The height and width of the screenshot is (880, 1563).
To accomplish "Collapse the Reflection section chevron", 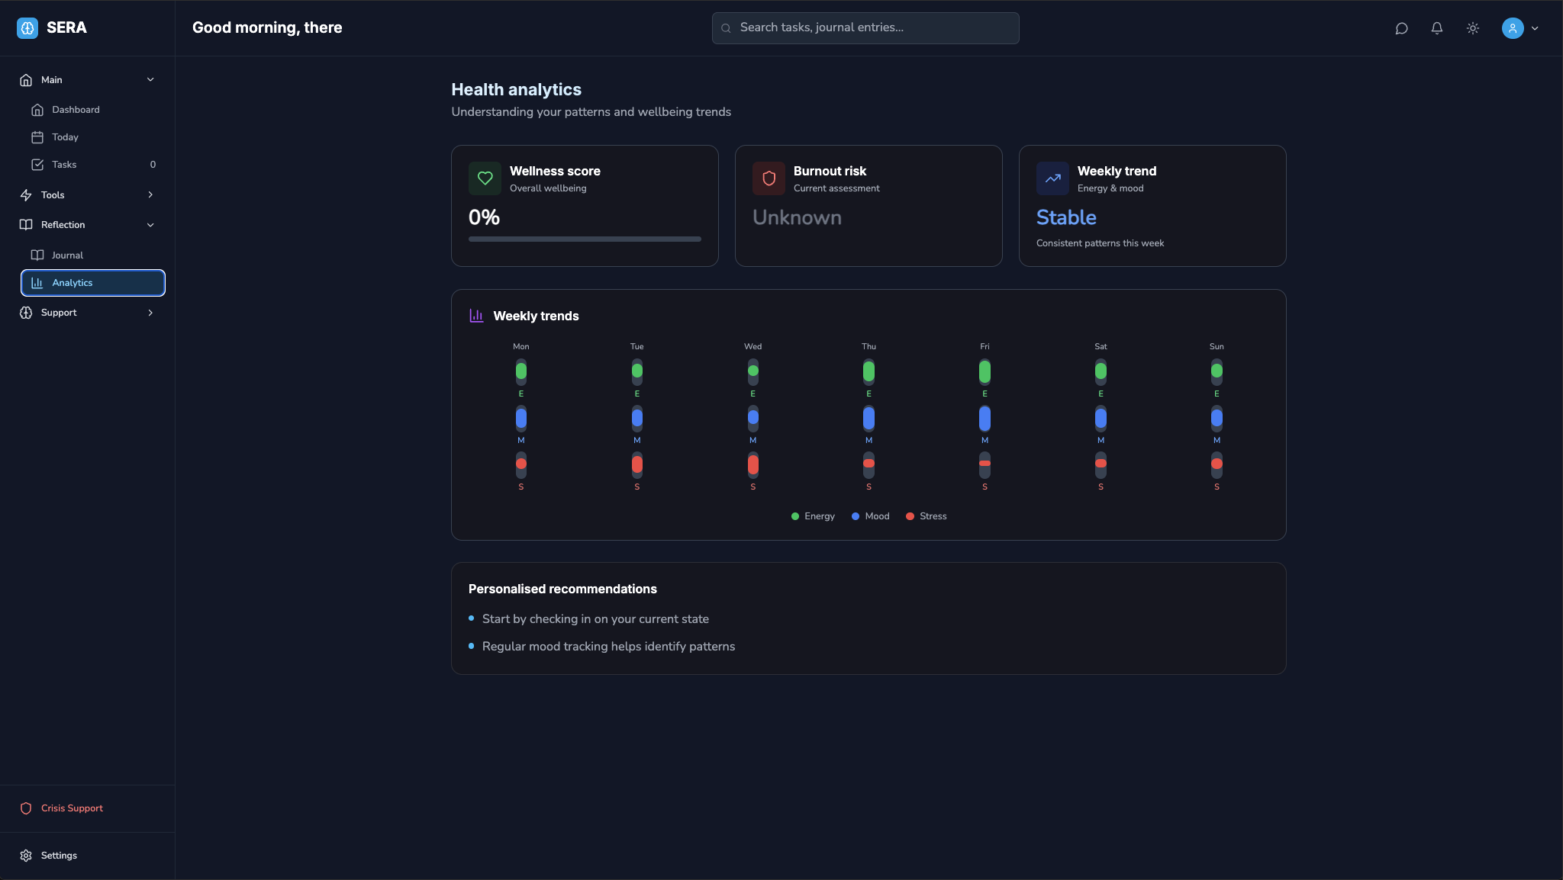I will pyautogui.click(x=150, y=225).
